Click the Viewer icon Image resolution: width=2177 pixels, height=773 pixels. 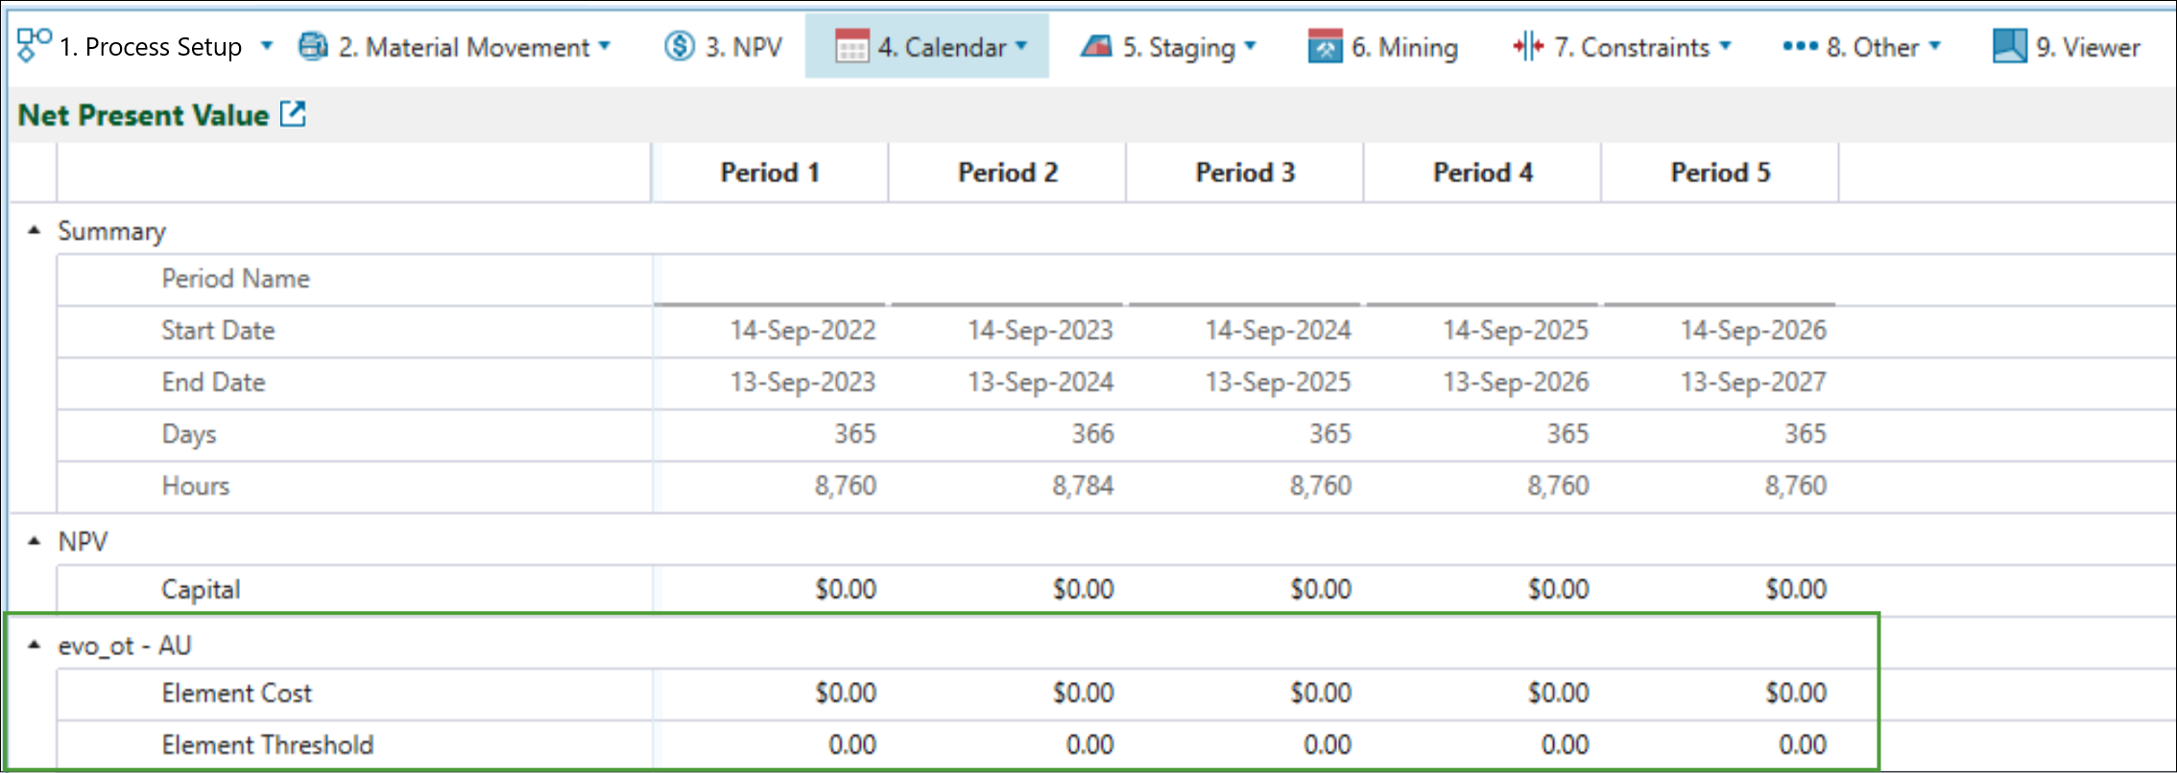pos(2009,46)
